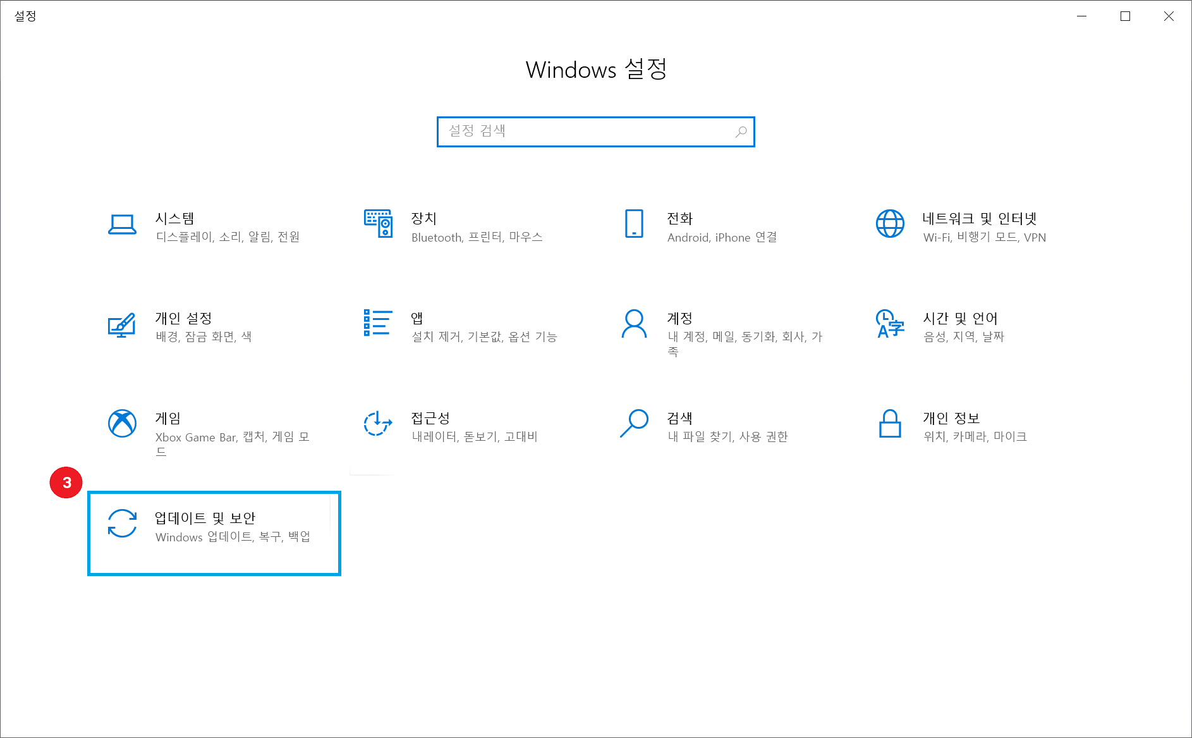Open the Network & Internet globe icon
Image resolution: width=1192 pixels, height=738 pixels.
[x=890, y=224]
